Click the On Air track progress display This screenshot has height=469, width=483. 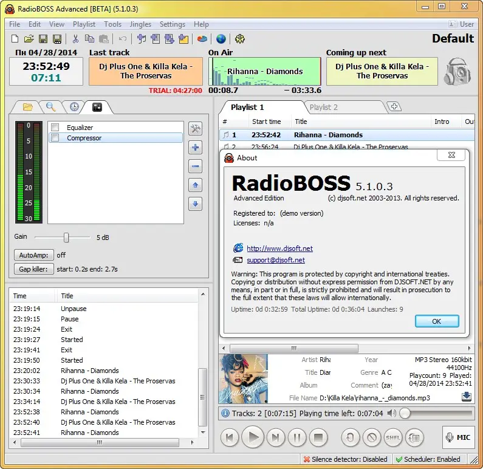[265, 72]
